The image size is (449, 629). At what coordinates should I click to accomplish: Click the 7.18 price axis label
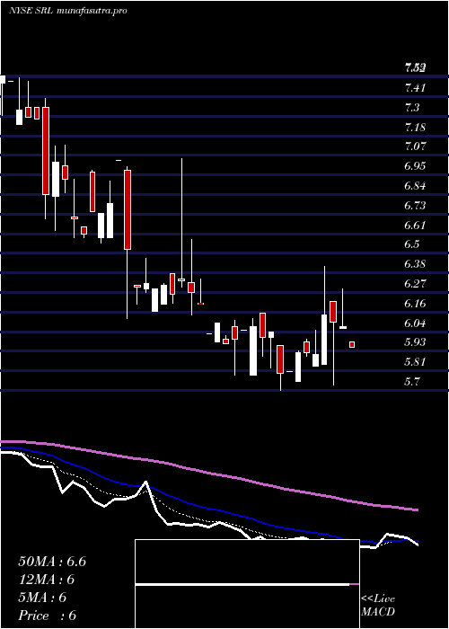pos(415,128)
